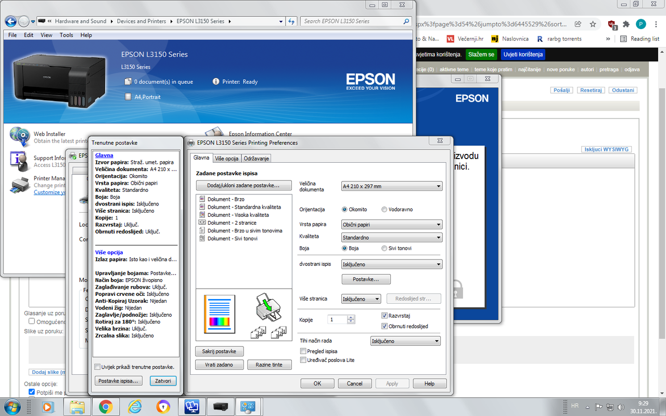
Task: Expand Chrome bookmarks overflow chevron
Action: (x=608, y=38)
